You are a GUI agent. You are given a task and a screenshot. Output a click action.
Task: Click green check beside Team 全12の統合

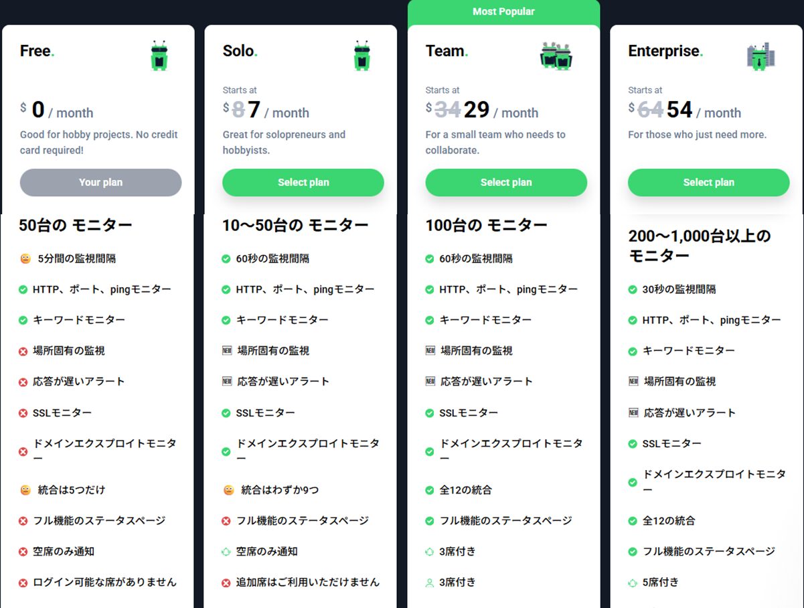click(x=430, y=490)
